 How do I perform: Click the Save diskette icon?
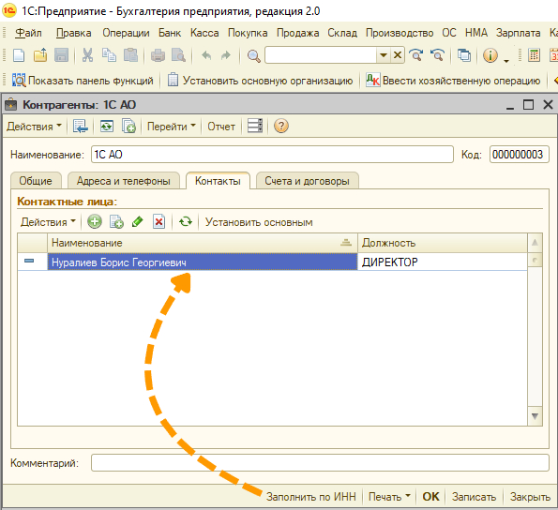pos(61,55)
